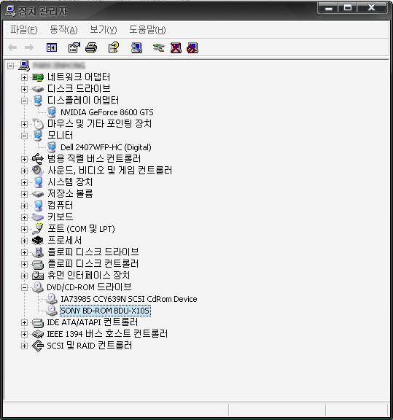393x420 pixels.
Task: Click the Uninstall device red X icon
Action: [x=176, y=48]
